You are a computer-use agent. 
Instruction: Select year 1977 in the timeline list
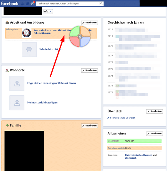coord(110,56)
